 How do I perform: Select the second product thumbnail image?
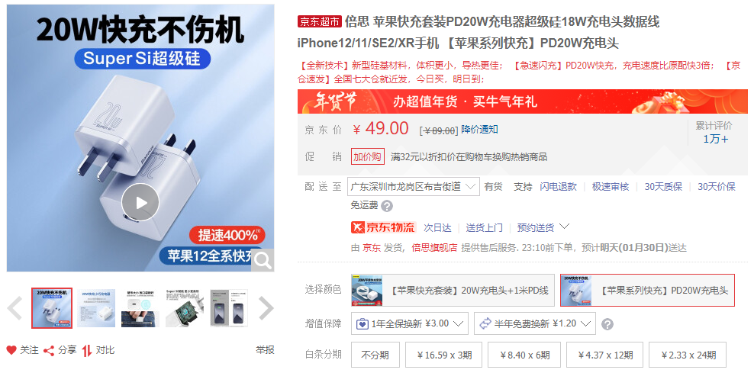coord(96,308)
